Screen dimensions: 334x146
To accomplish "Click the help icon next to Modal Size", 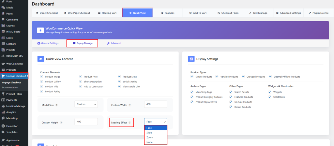I will point(57,105).
